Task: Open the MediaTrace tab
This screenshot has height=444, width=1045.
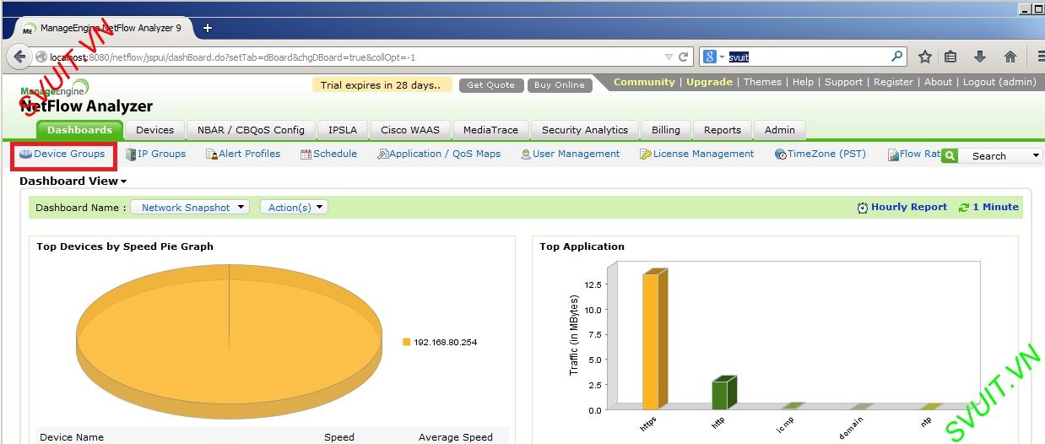Action: [x=491, y=130]
